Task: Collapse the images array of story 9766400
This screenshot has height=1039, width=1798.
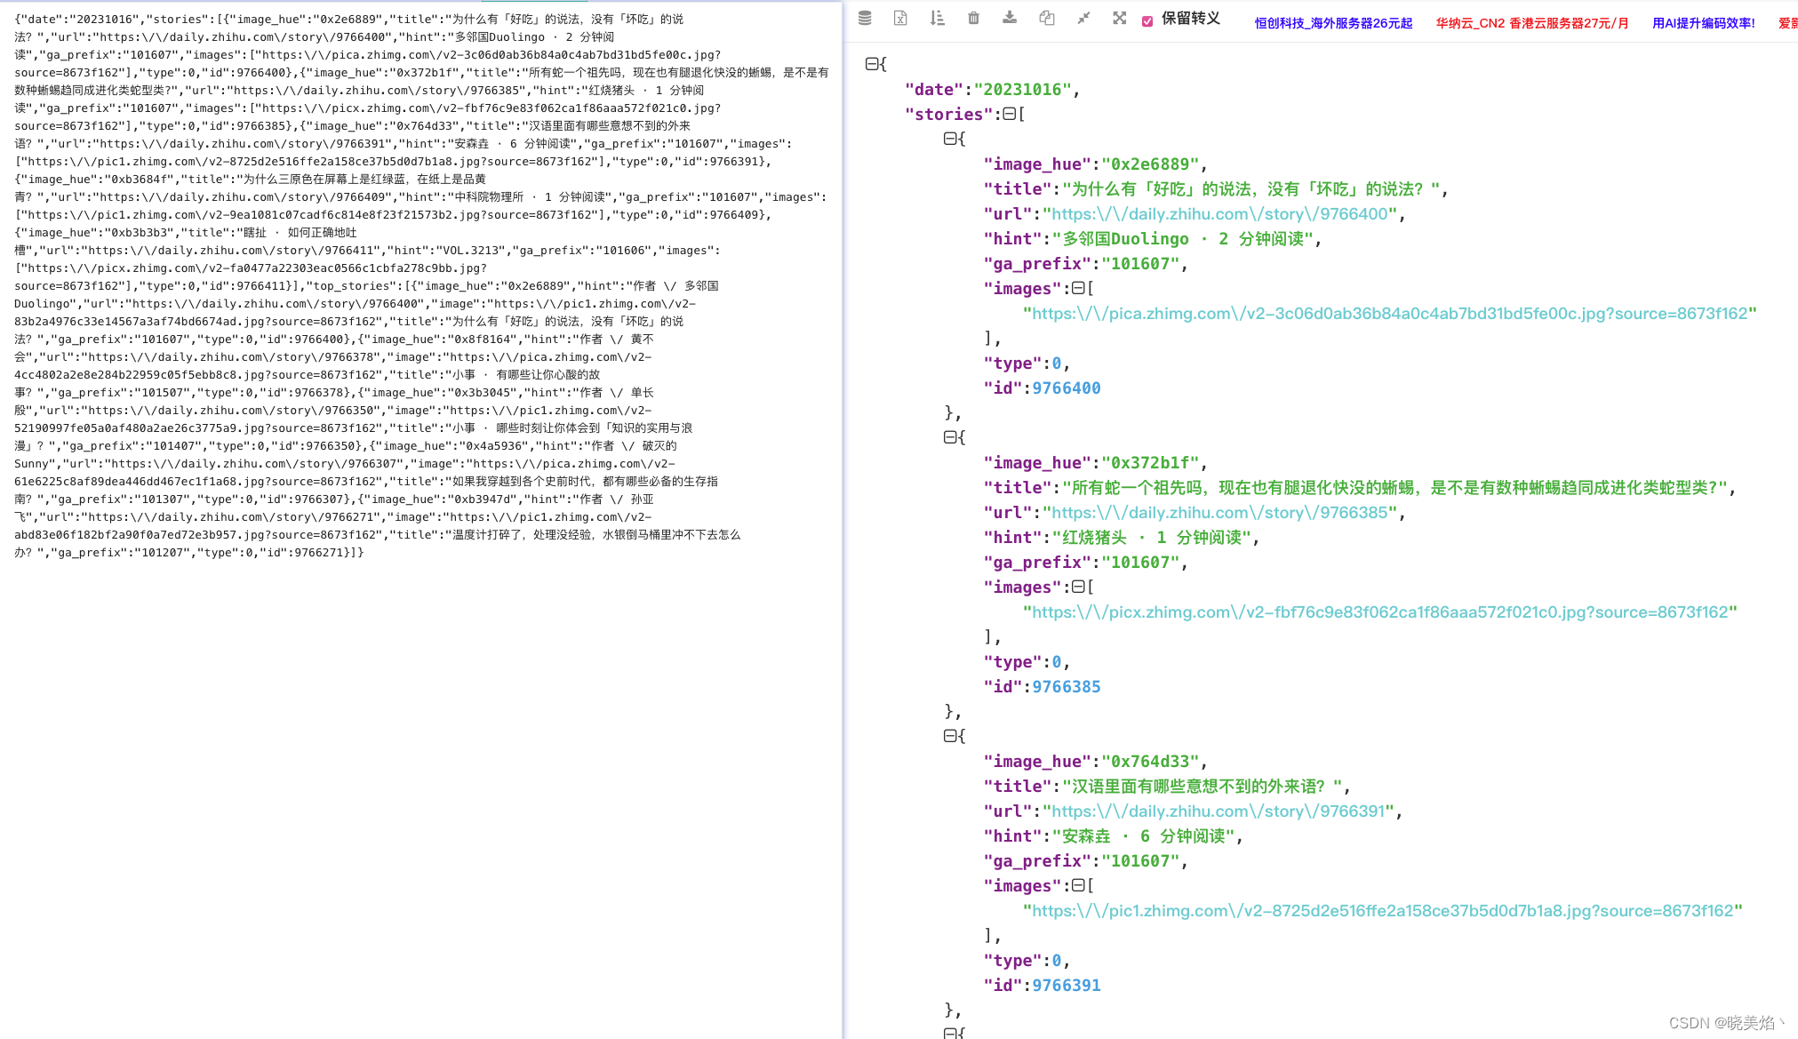Action: [x=1078, y=288]
